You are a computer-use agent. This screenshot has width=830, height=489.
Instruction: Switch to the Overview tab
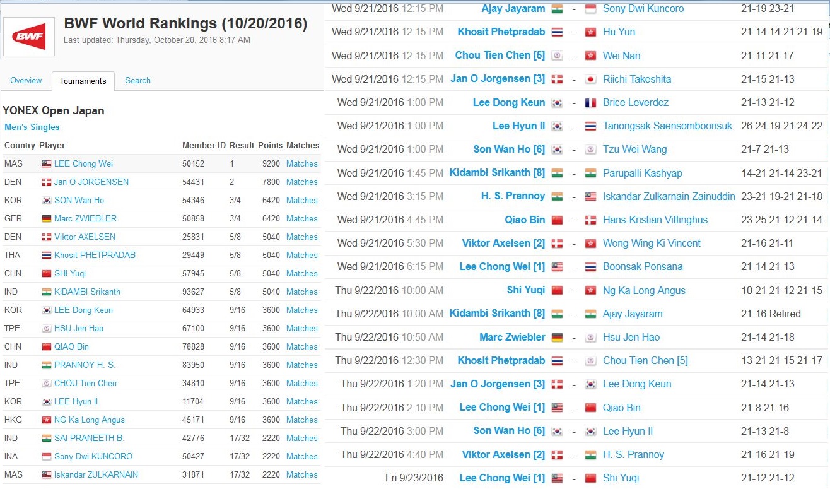tap(26, 81)
